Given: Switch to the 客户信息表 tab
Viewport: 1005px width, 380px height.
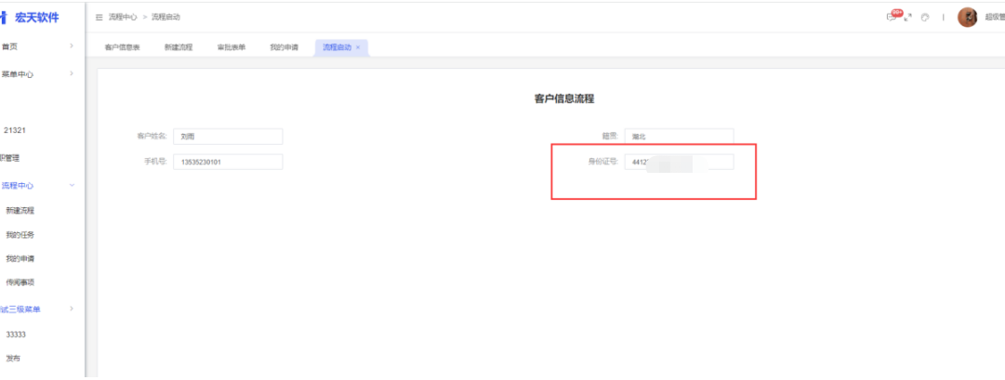Looking at the screenshot, I should [x=123, y=47].
